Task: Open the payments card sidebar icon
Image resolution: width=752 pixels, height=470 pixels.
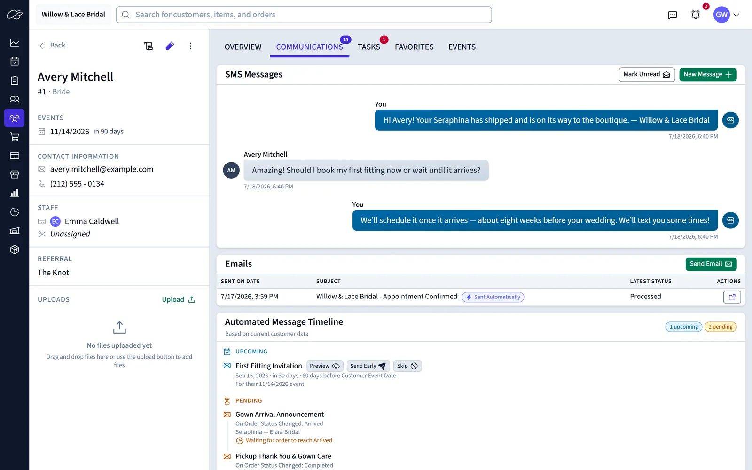Action: pyautogui.click(x=15, y=156)
